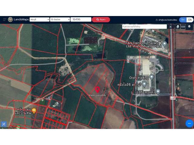
Task: Clear the place search with X
Action: pos(170,27)
